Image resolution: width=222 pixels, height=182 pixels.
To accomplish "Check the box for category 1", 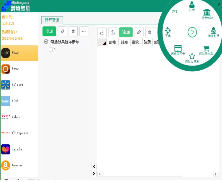I will (51, 49).
